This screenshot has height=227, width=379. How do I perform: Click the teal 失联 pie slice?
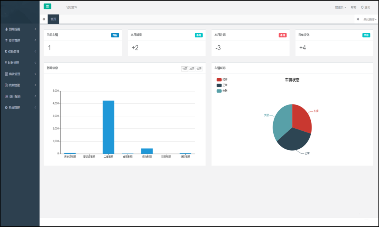pos(282,122)
